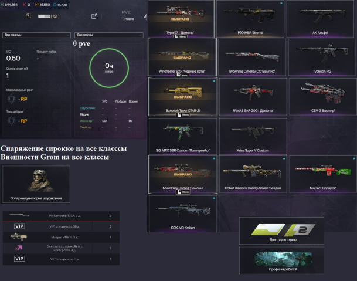Select the 'Инженер' class stats row
Screen dimensions: 357x281
109,121
